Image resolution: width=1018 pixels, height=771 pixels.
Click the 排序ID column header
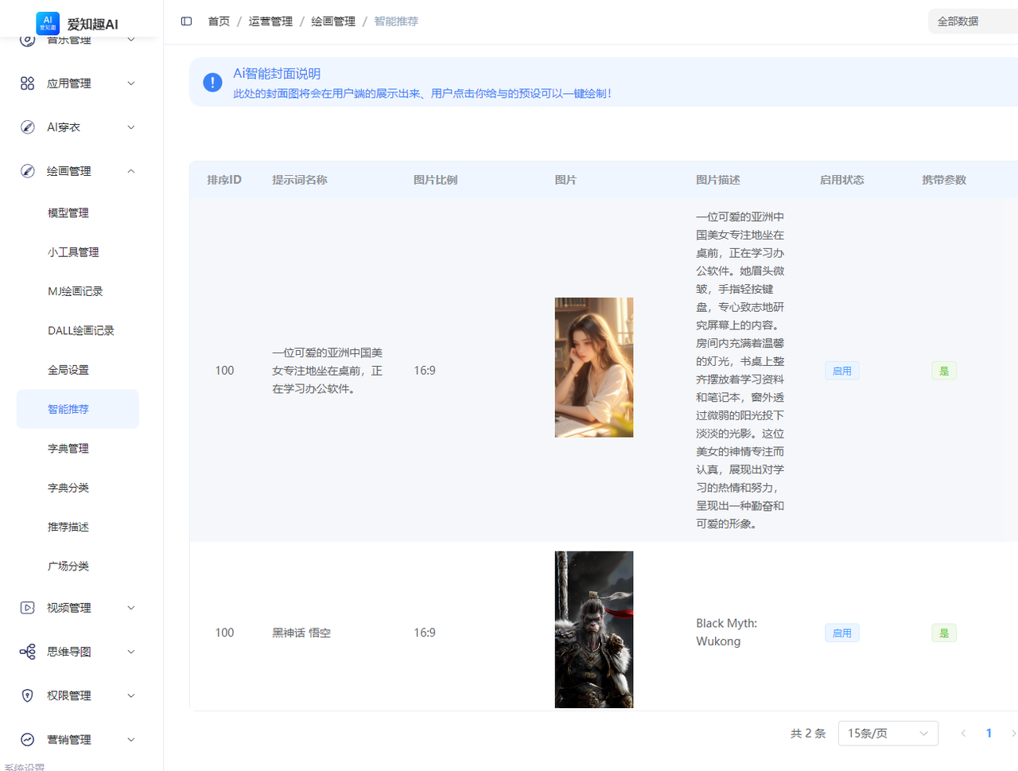224,180
